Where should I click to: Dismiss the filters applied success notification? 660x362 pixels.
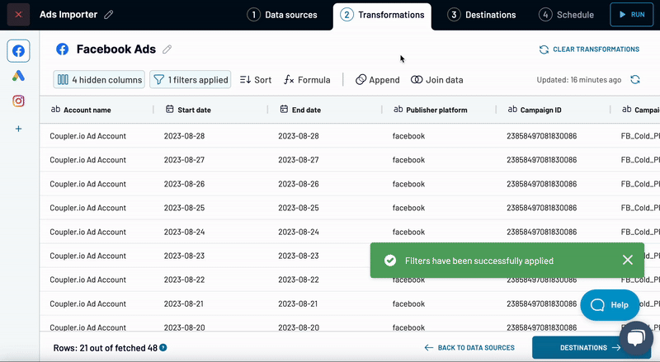pos(628,260)
